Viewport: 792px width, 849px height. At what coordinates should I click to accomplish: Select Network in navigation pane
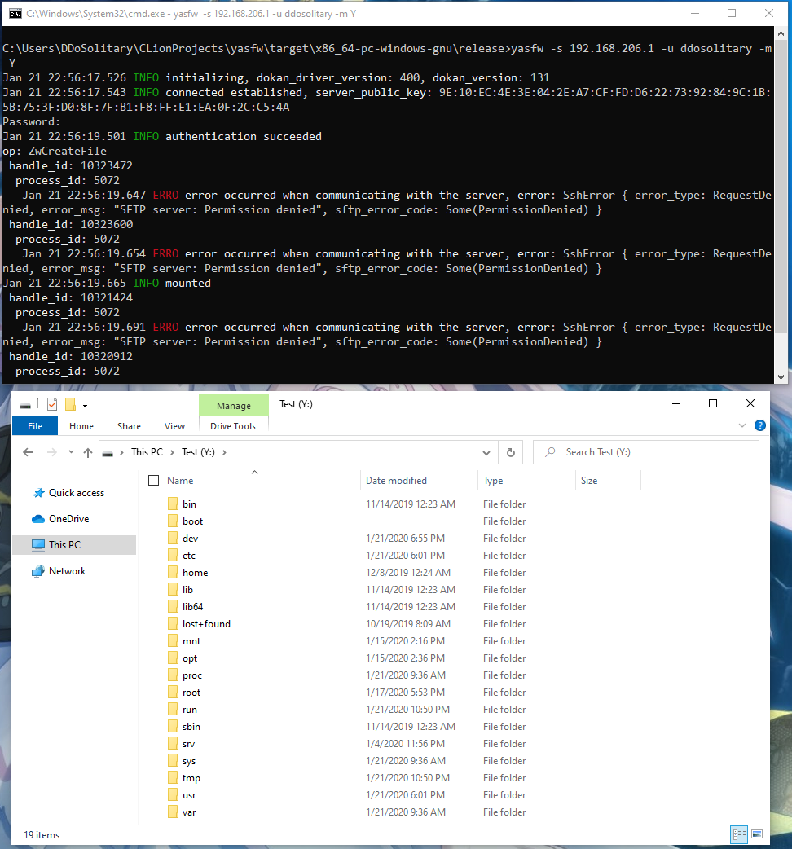67,570
